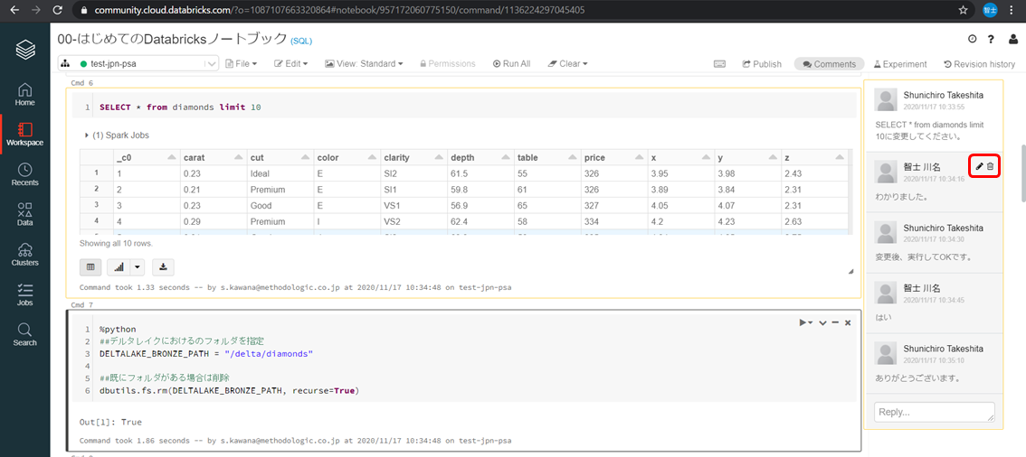This screenshot has height=457, width=1026.
Task: Run Cmd 7 cell play icon
Action: click(803, 322)
